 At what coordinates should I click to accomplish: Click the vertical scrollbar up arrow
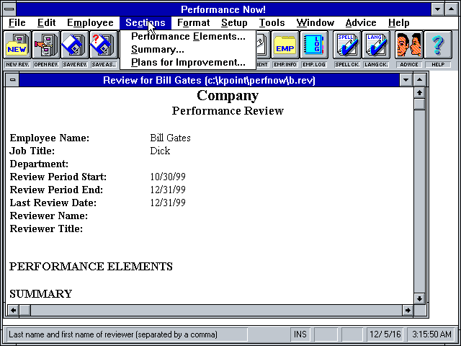[x=419, y=93]
